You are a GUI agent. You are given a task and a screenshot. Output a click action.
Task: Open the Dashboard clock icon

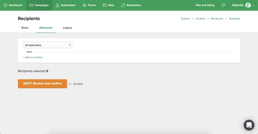click(x=5, y=5)
